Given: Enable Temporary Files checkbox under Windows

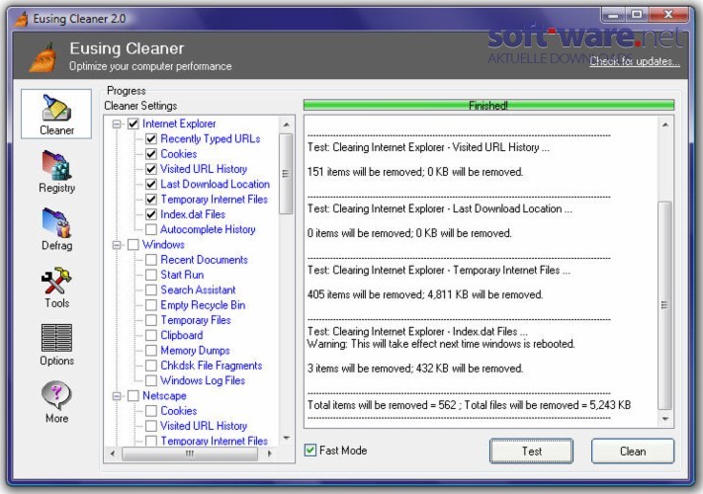Looking at the screenshot, I should pyautogui.click(x=151, y=320).
